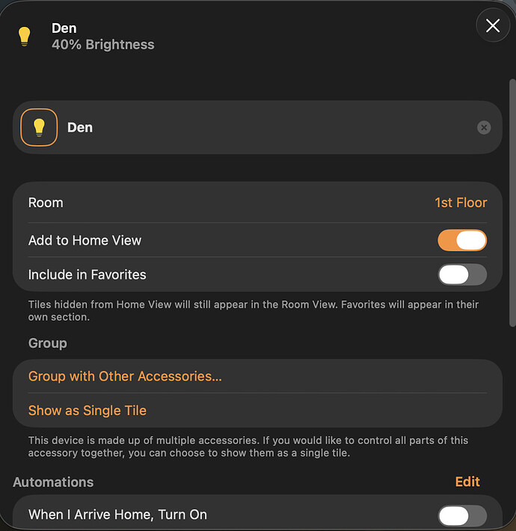The image size is (516, 531).
Task: Click Edit next to Automations
Action: pos(467,482)
